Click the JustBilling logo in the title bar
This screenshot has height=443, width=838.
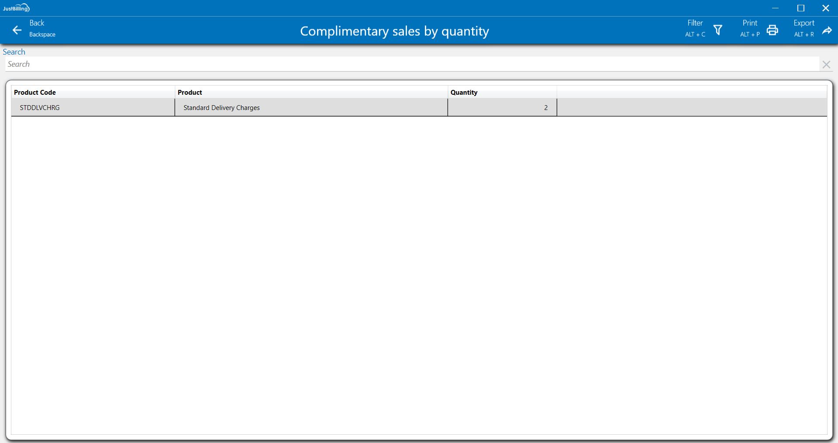pyautogui.click(x=16, y=8)
